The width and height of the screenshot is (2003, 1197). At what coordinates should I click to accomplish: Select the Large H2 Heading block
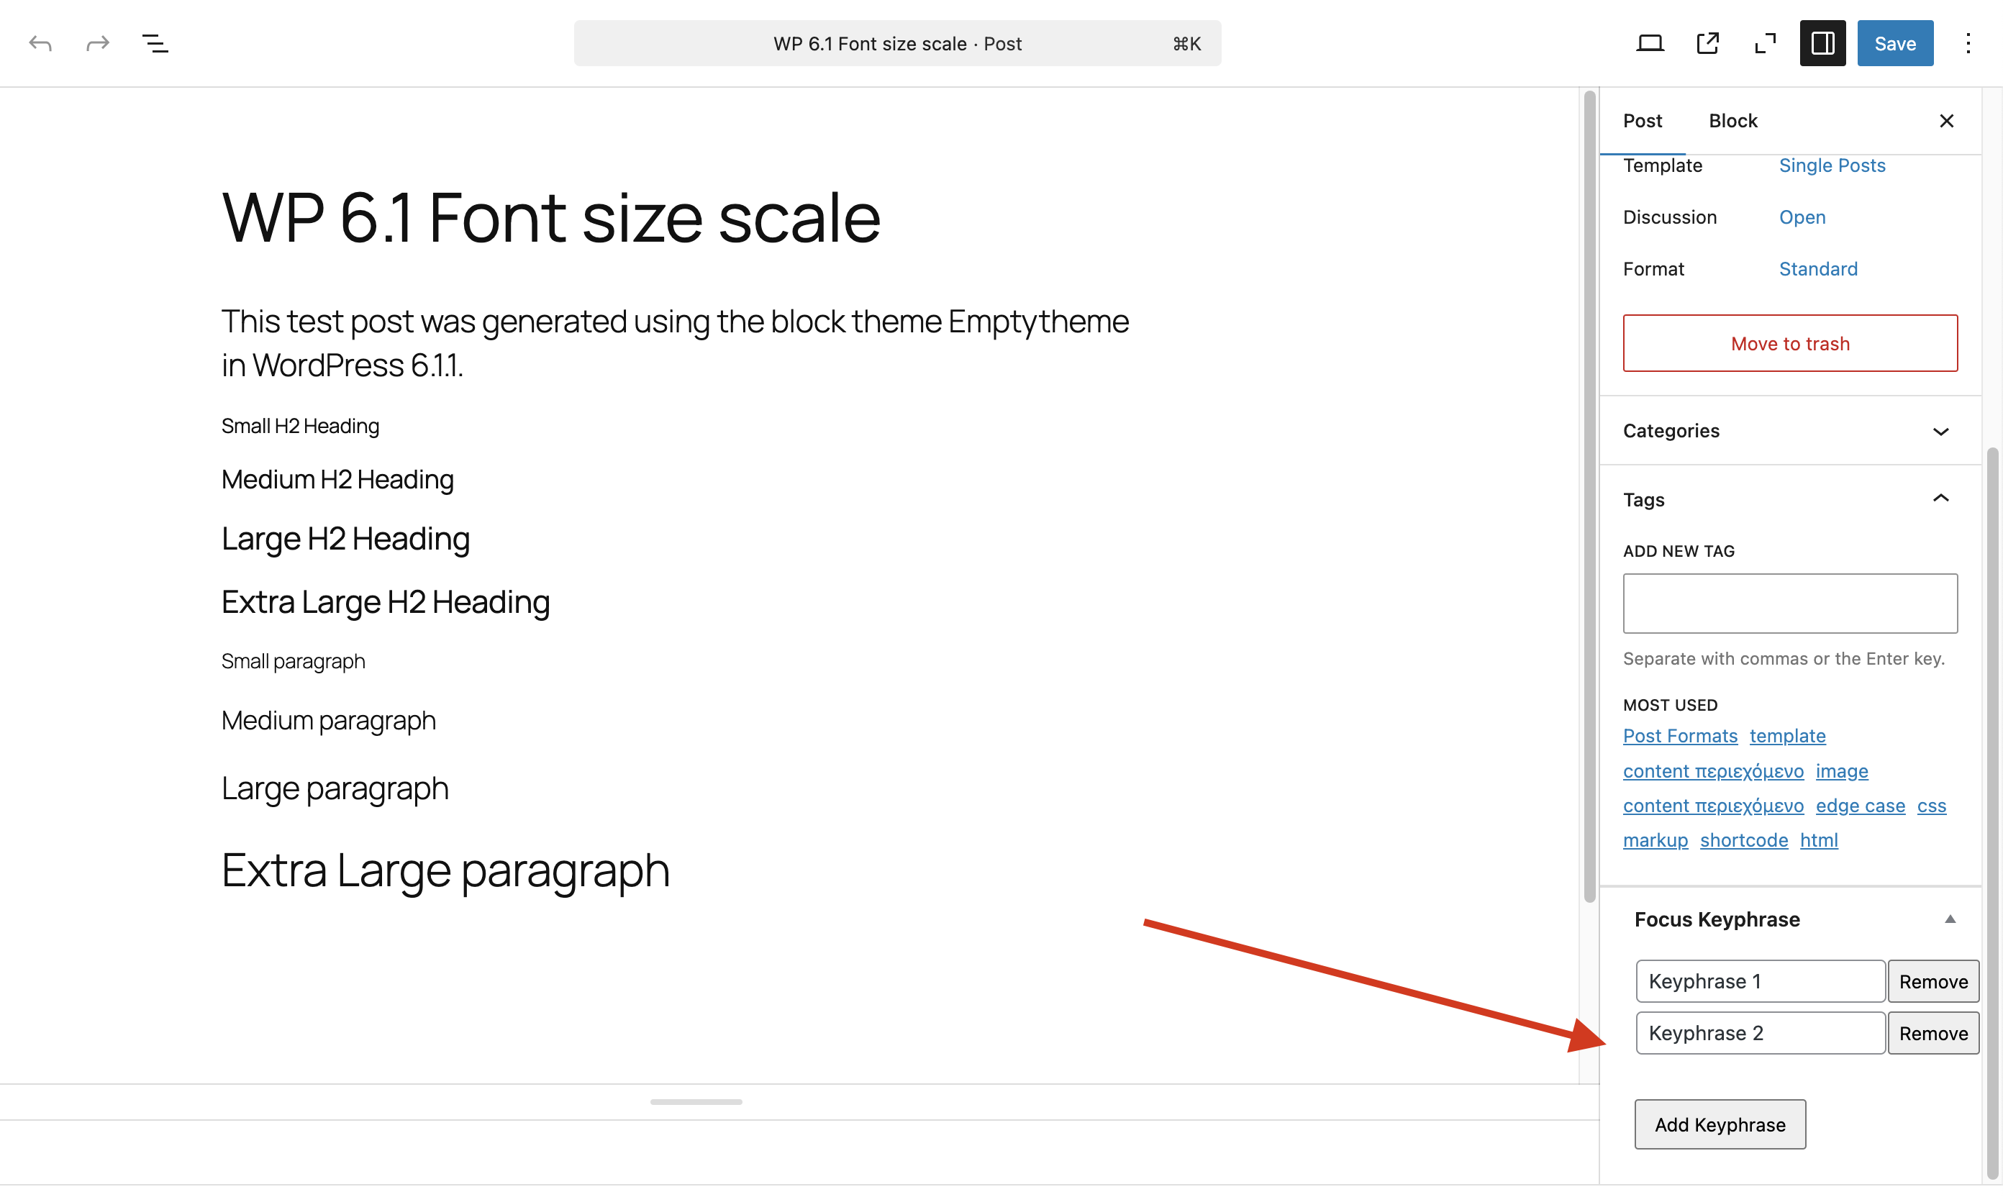click(345, 538)
